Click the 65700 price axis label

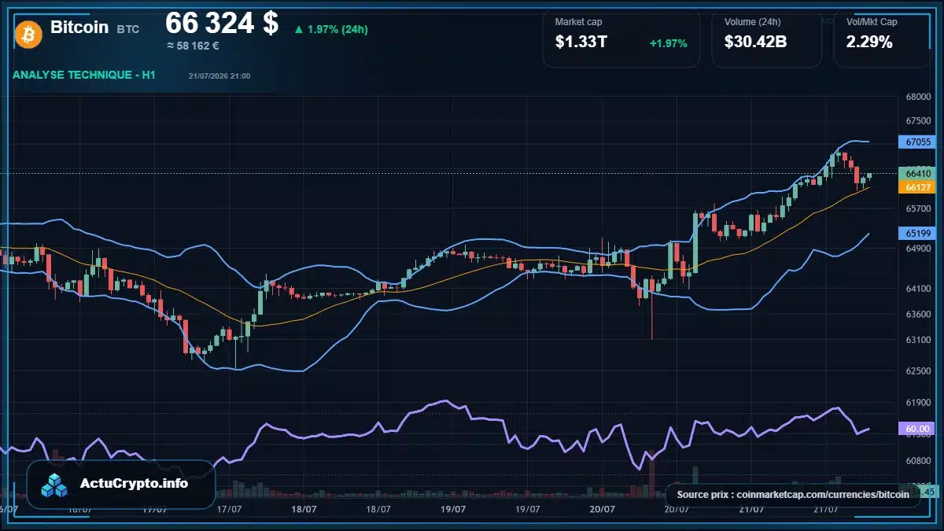click(918, 209)
